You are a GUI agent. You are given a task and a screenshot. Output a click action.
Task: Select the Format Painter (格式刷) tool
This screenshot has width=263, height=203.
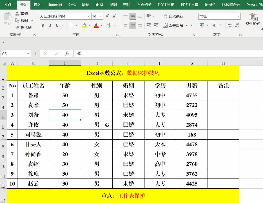click(x=26, y=28)
